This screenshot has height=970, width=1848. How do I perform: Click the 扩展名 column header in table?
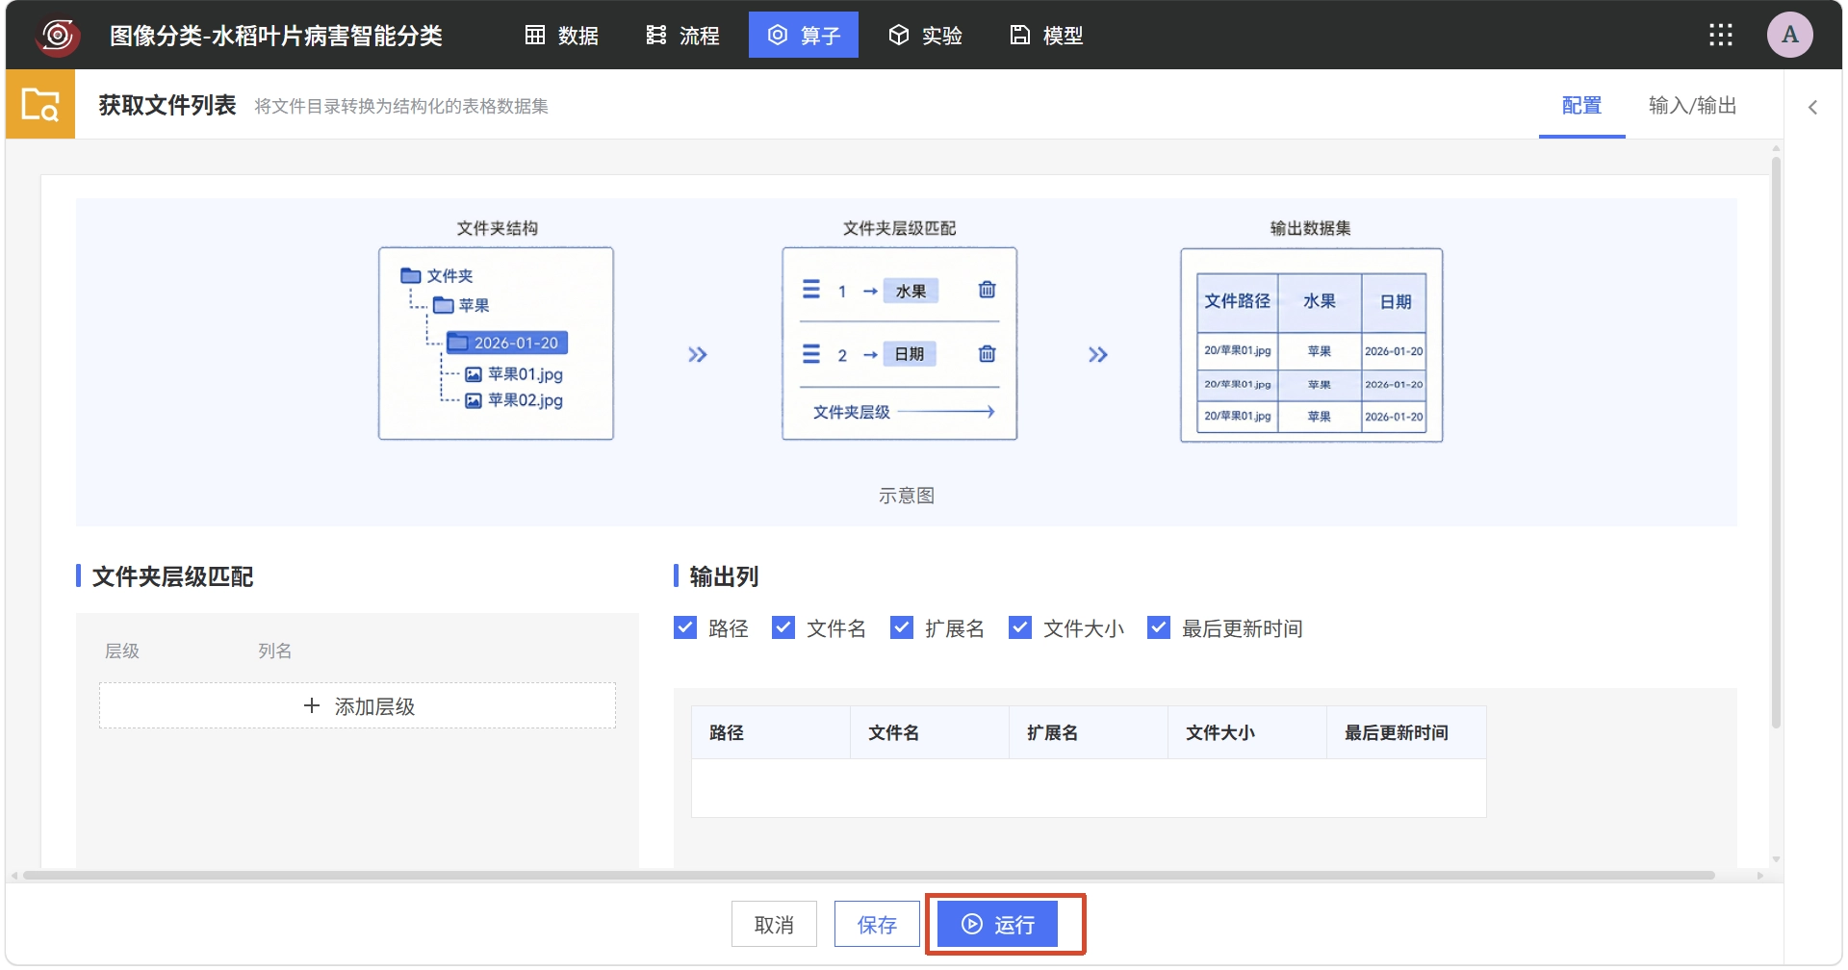(x=1089, y=732)
